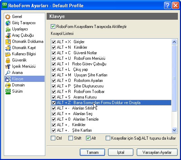
Task: Click the Genel gear icon
Action: click(x=8, y=17)
